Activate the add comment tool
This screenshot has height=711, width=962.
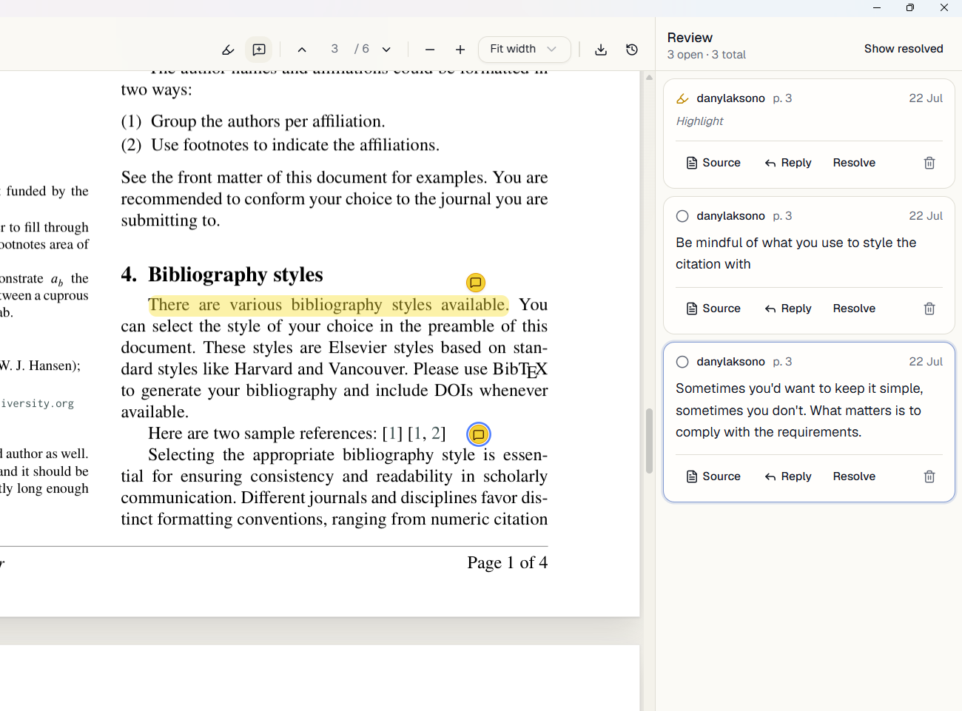coord(259,50)
